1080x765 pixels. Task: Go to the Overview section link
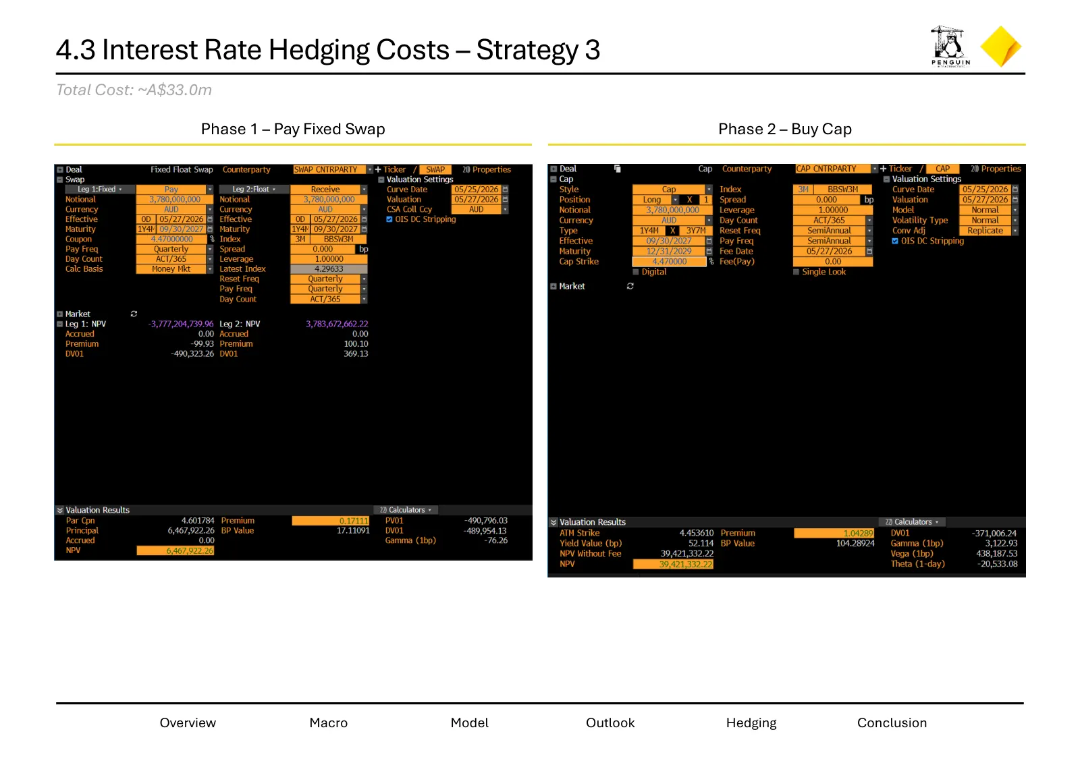click(x=188, y=722)
